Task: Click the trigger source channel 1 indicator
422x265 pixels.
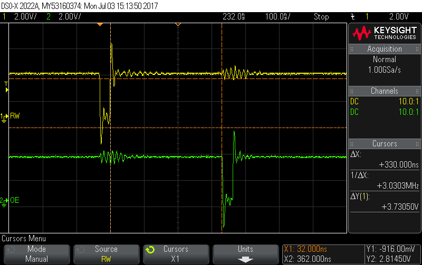Action: (x=367, y=17)
